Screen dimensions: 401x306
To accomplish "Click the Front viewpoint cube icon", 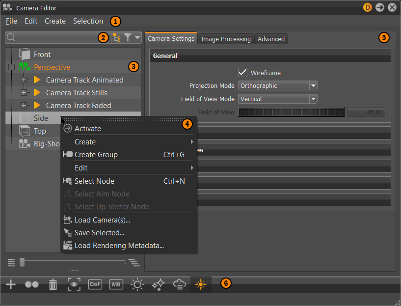I will pos(25,54).
